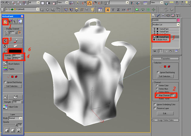Image resolution: width=191 pixels, height=136 pixels.
Task: Select the Map Channel radio button
Action: tap(157, 95)
